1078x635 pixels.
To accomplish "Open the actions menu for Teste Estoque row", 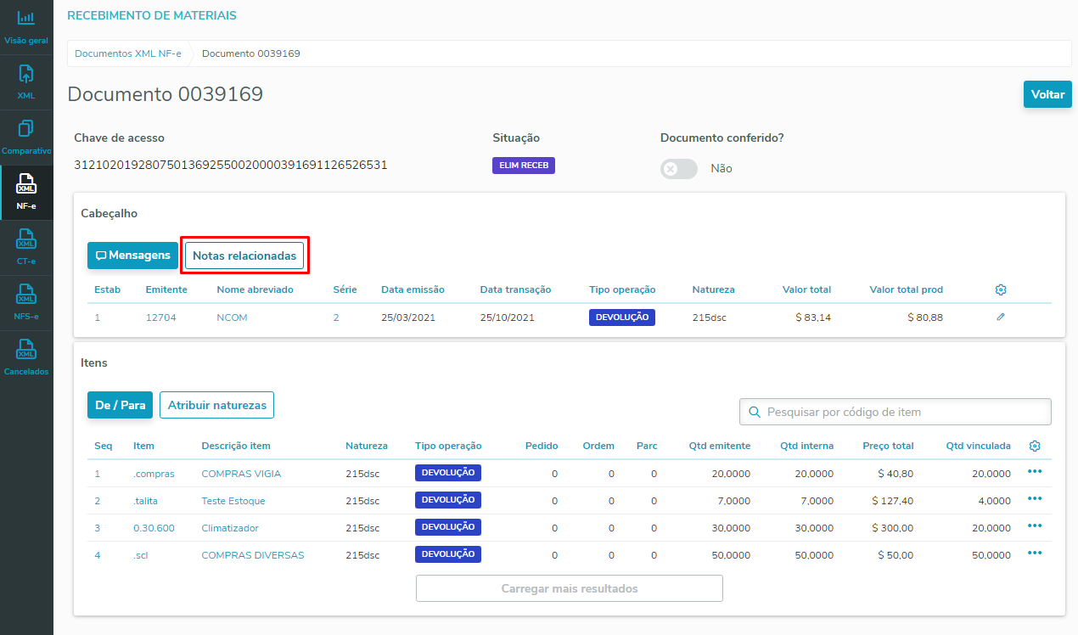I will [1035, 498].
